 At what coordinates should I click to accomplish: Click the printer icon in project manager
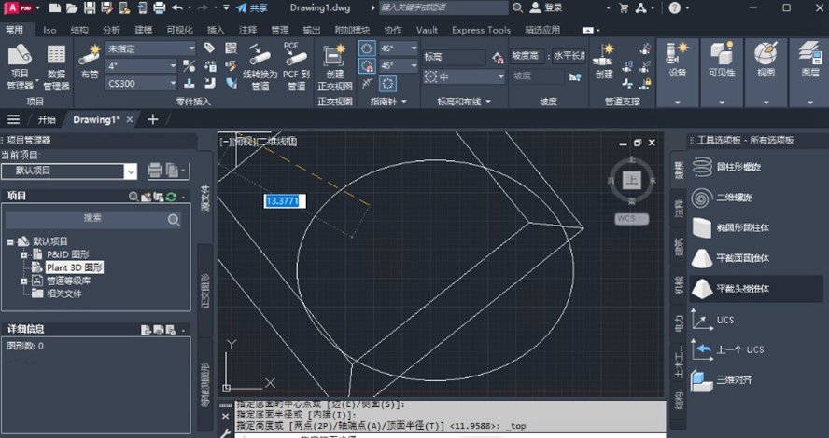click(155, 171)
